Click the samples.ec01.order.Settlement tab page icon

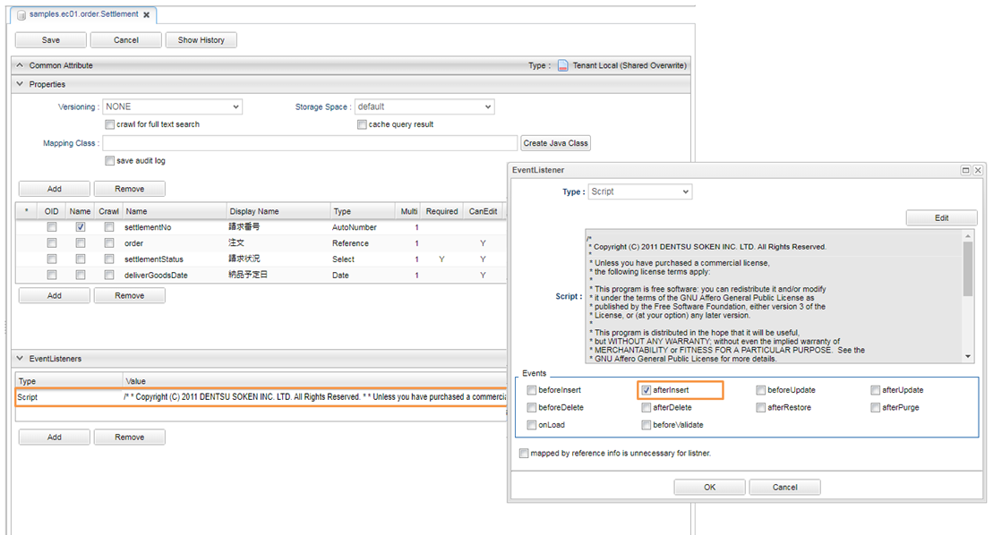click(x=21, y=14)
